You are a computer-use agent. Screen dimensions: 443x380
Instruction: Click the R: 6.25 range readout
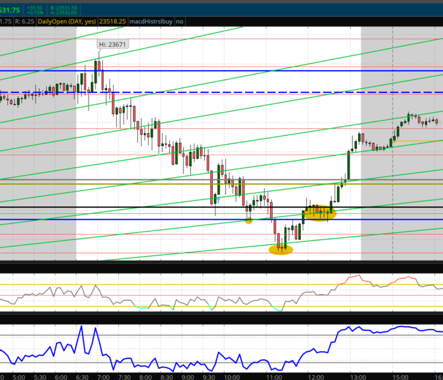click(25, 22)
